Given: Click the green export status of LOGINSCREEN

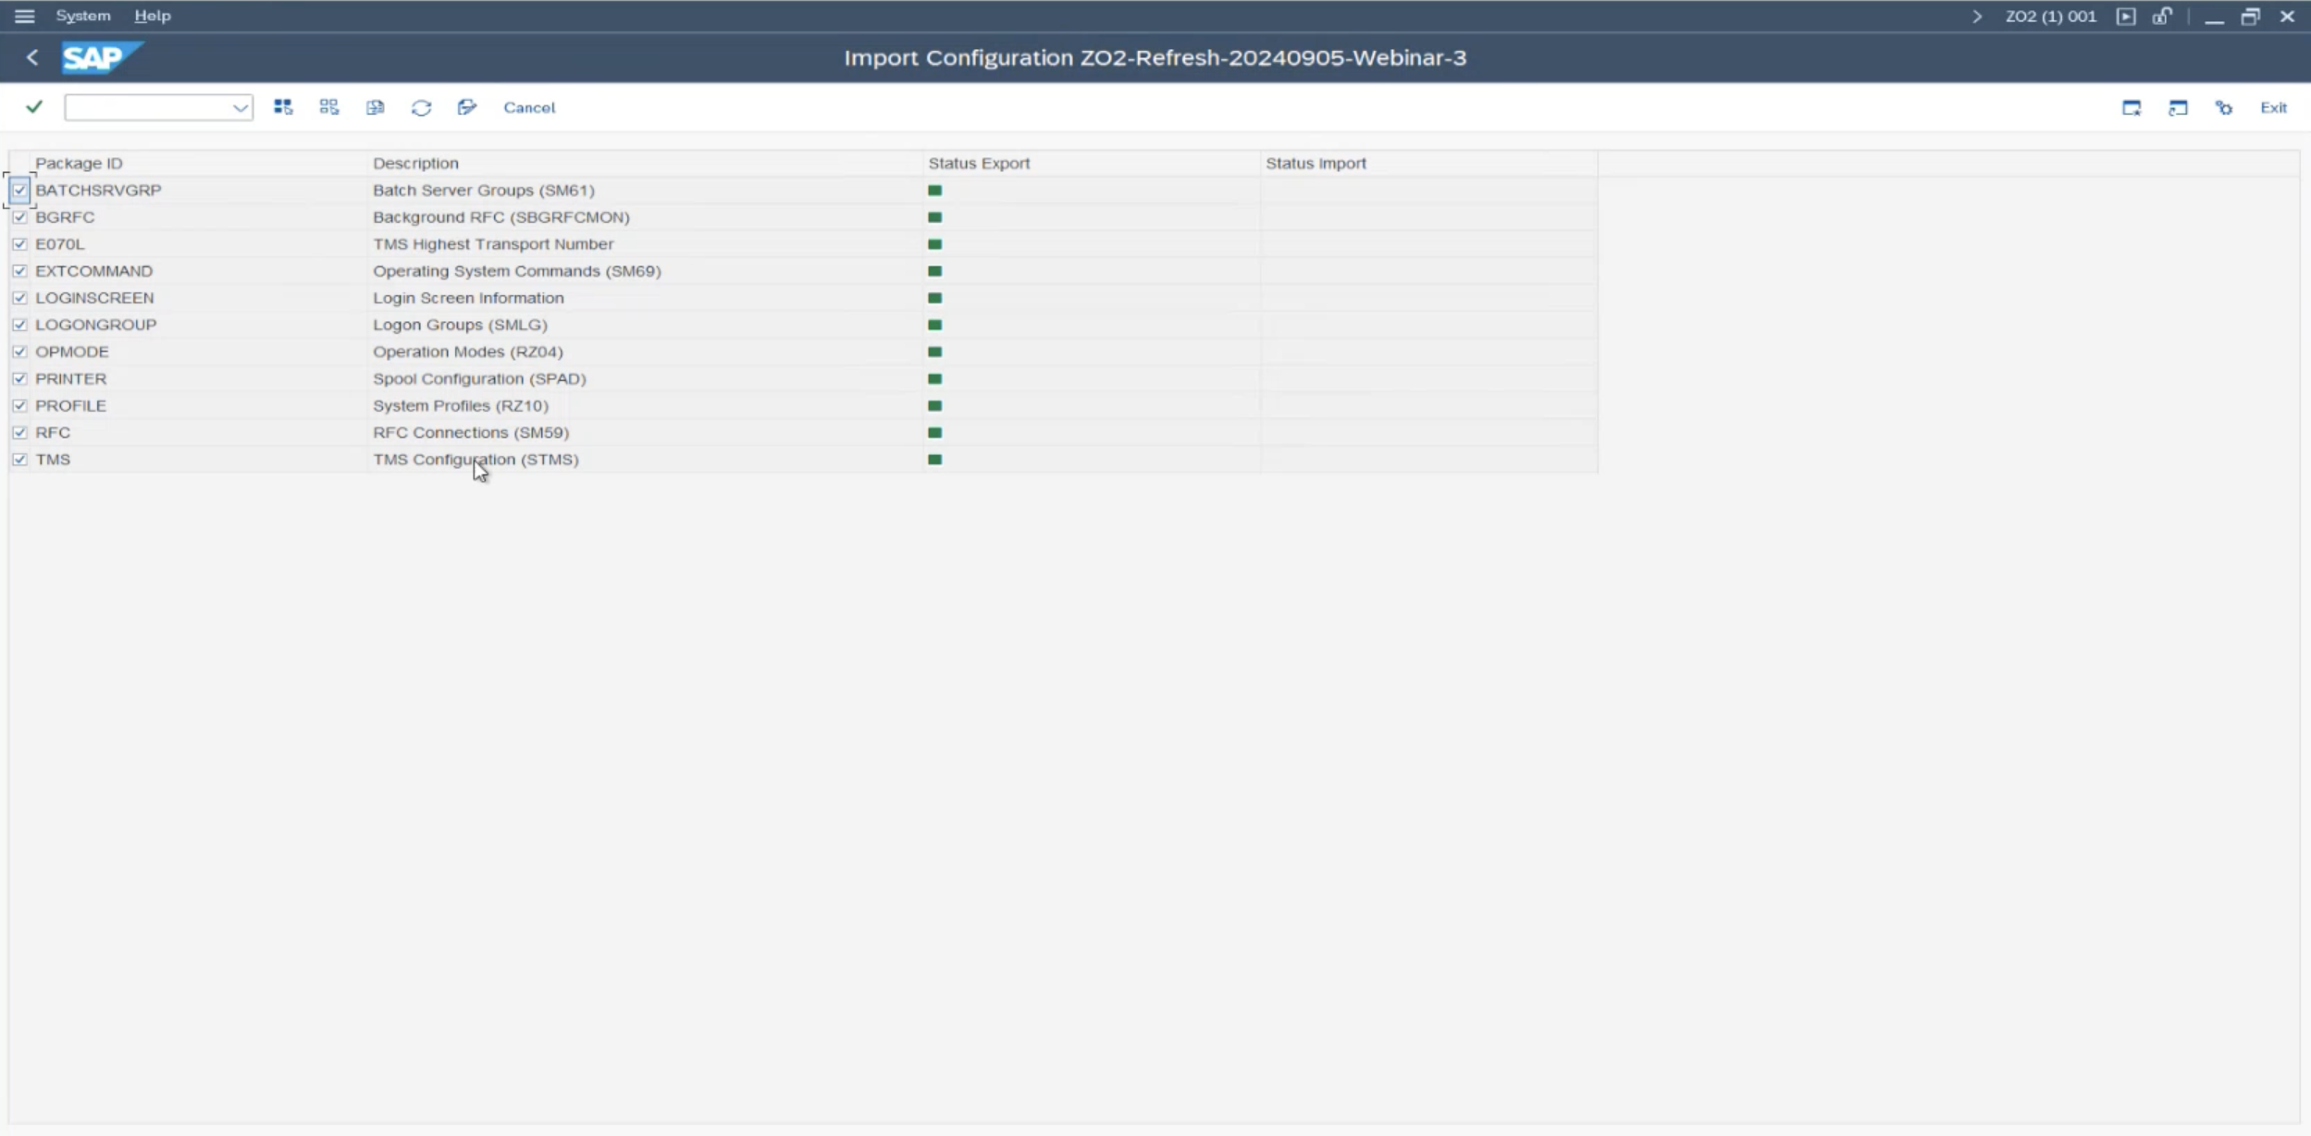Looking at the screenshot, I should pyautogui.click(x=934, y=298).
